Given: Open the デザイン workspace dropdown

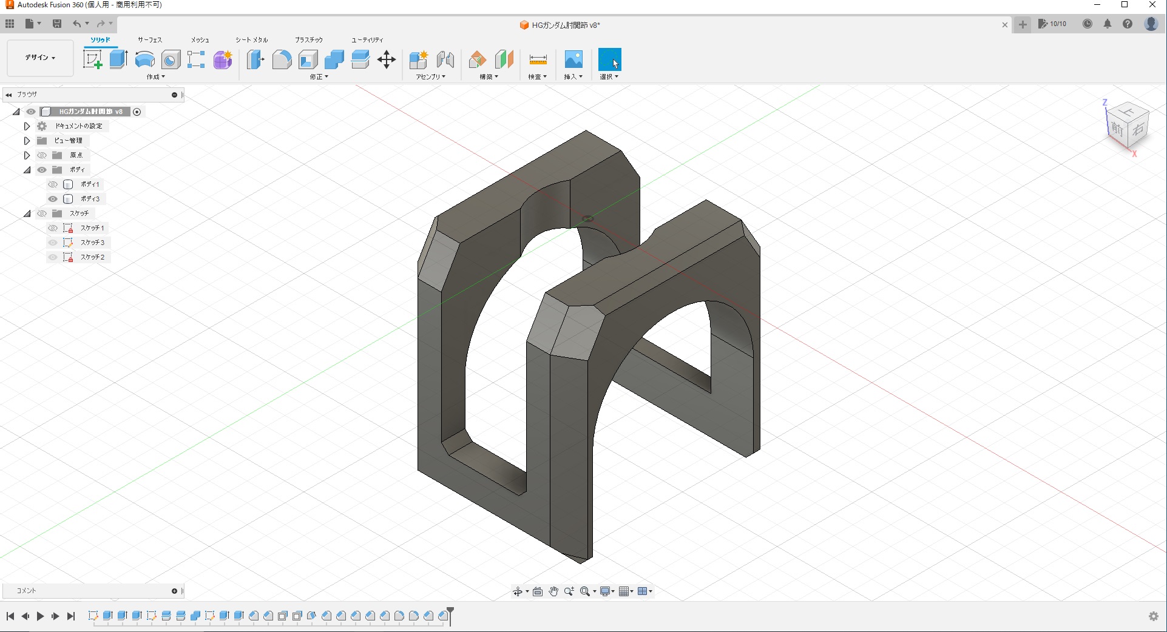Looking at the screenshot, I should click(40, 58).
